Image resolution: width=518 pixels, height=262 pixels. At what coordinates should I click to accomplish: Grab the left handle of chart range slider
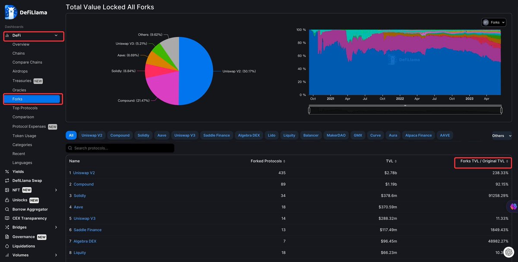[x=309, y=111]
